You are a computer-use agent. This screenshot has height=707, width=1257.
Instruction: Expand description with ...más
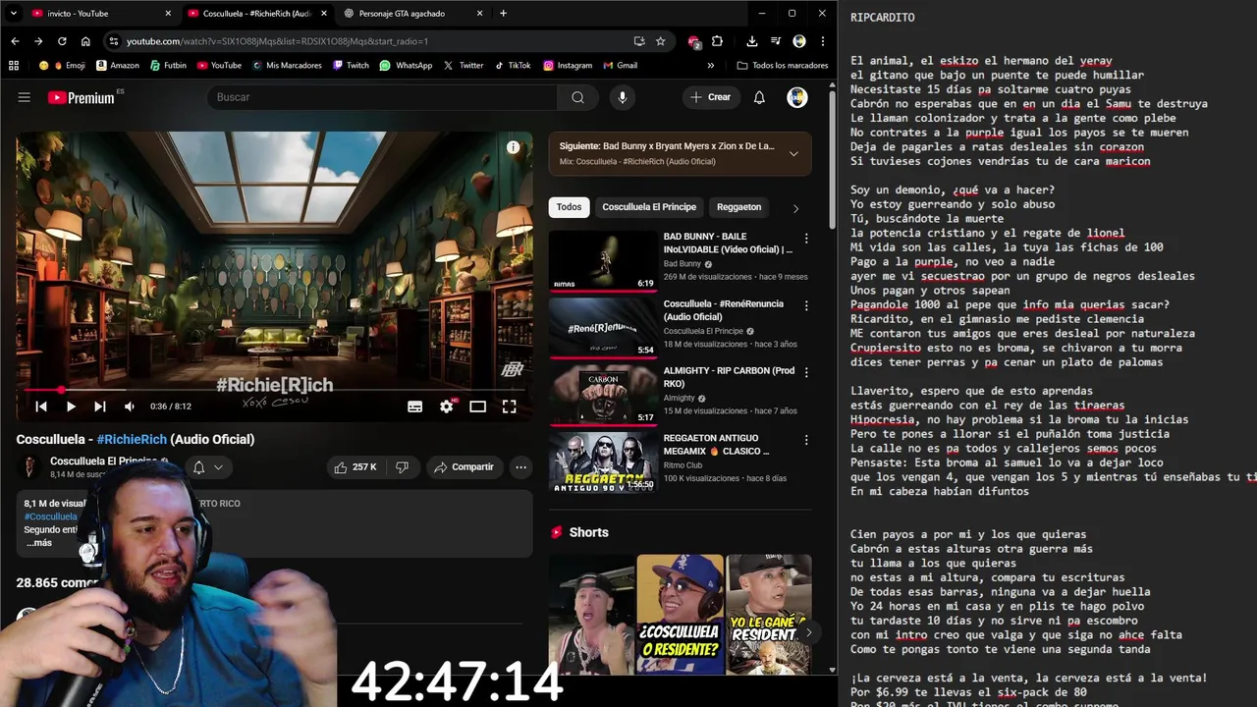click(x=39, y=543)
